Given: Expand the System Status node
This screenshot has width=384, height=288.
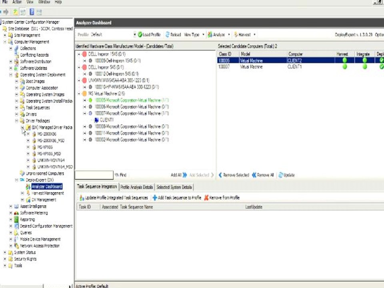Looking at the screenshot, I should coord(5,252).
